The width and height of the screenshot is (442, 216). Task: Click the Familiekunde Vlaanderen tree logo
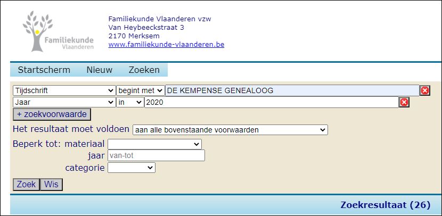[x=58, y=31]
